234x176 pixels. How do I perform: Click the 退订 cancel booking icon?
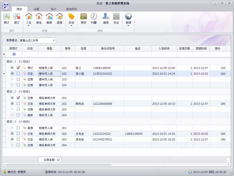(17, 16)
